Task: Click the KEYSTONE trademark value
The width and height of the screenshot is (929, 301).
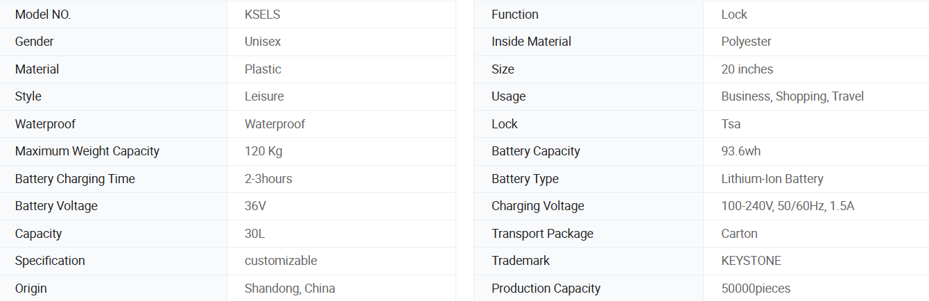Action: tap(752, 261)
